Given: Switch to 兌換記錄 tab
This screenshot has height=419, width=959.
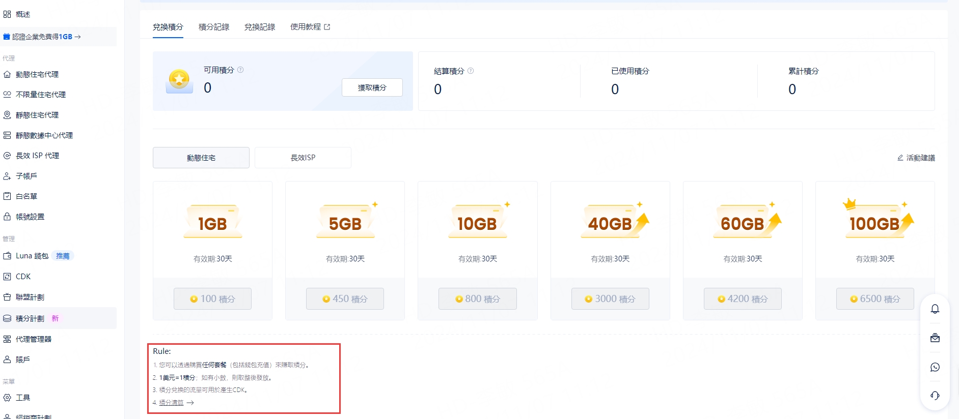Looking at the screenshot, I should 260,27.
